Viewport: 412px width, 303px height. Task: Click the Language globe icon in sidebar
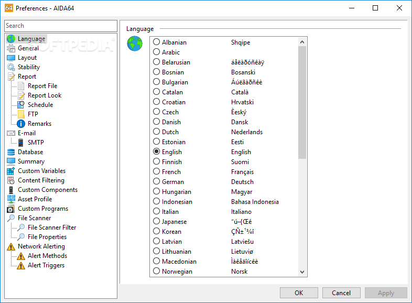(11, 39)
